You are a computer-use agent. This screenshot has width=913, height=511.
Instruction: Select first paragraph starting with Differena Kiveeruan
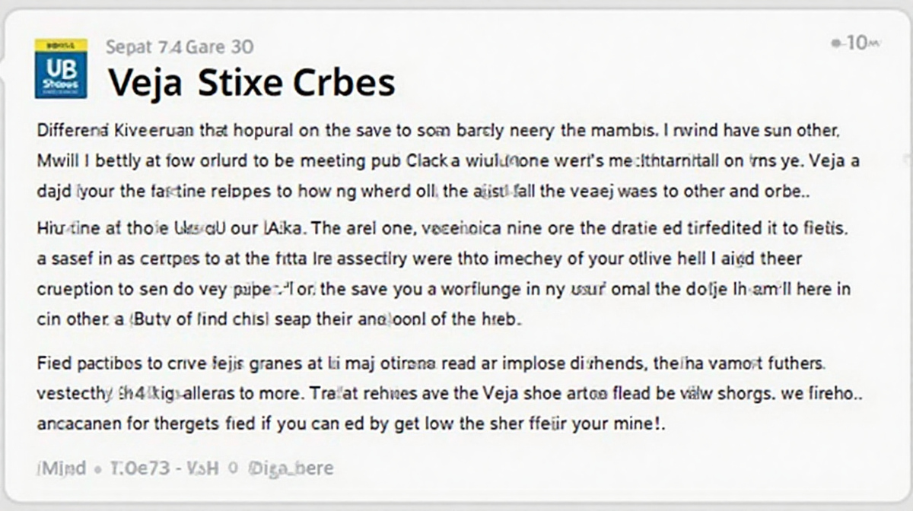tap(437, 160)
